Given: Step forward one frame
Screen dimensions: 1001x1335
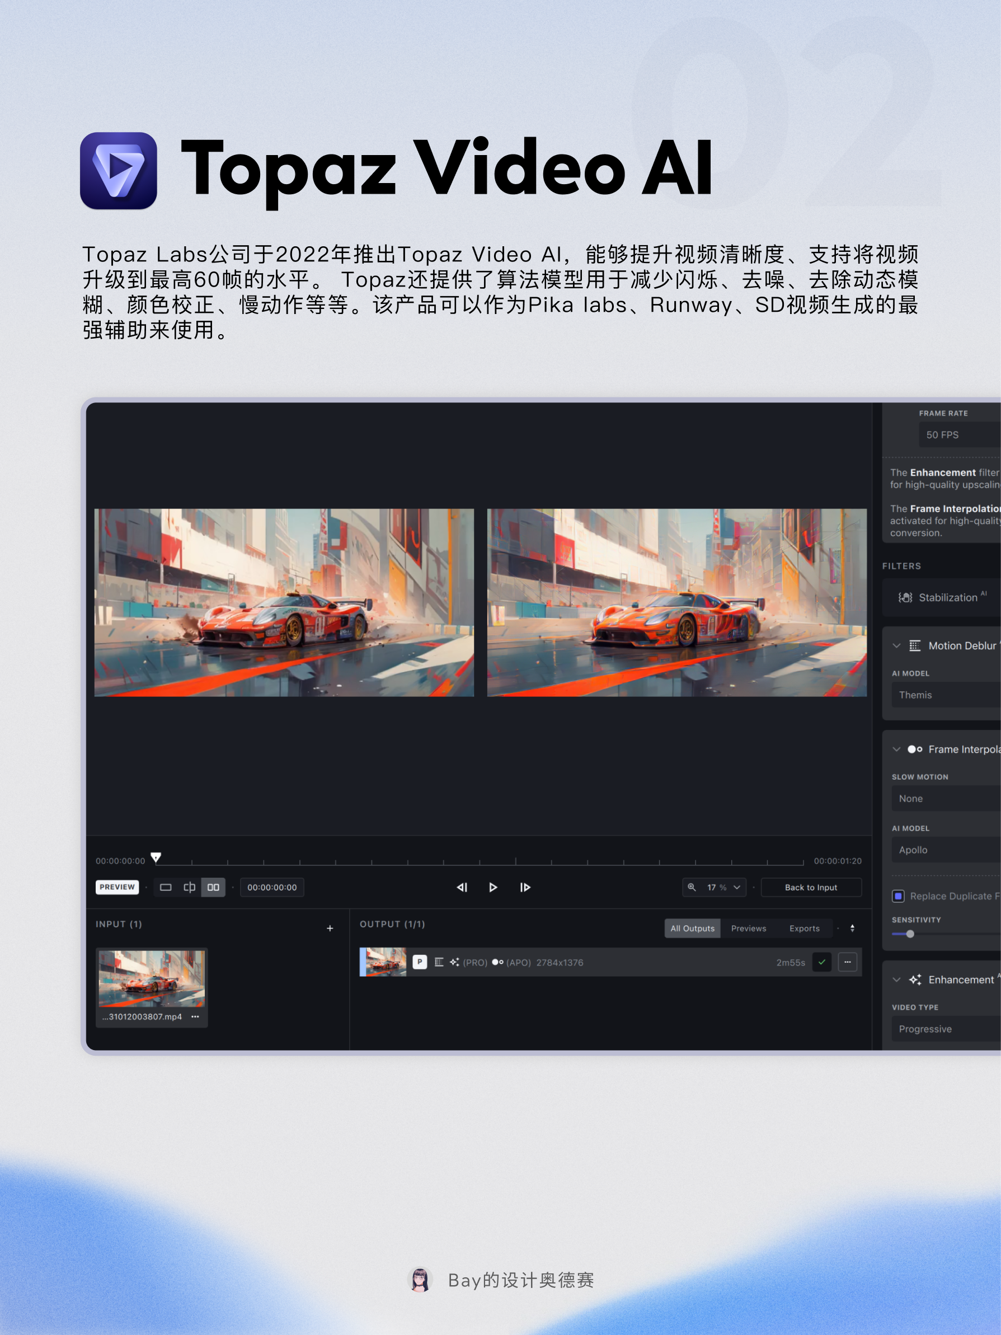Looking at the screenshot, I should [525, 887].
